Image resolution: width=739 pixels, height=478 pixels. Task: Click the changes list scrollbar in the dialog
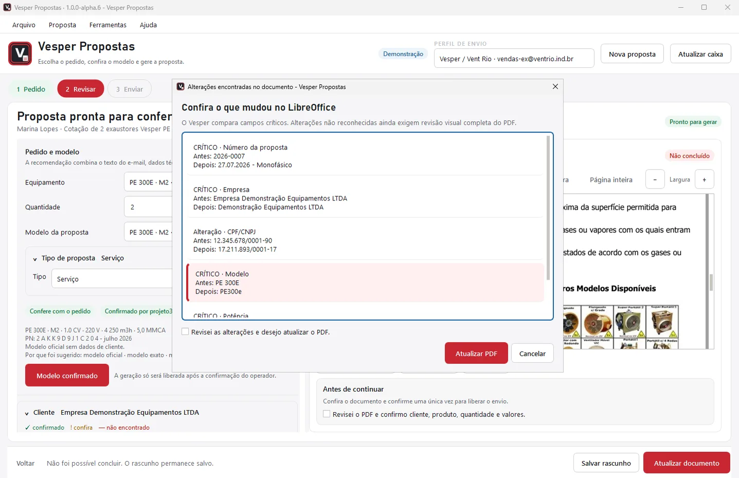548,208
